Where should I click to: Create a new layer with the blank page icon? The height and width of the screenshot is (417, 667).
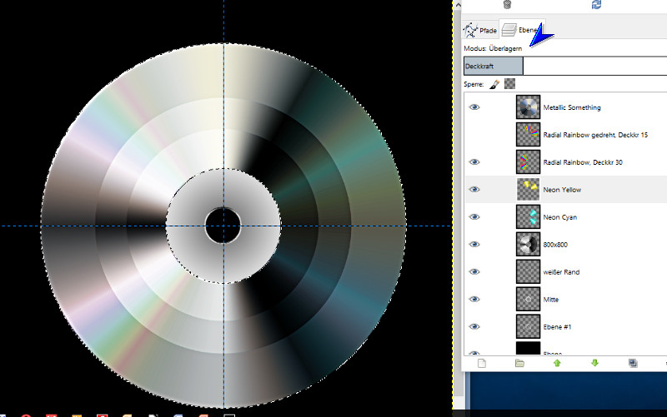coord(481,363)
